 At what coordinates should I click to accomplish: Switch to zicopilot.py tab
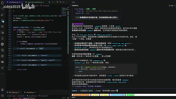30,92
